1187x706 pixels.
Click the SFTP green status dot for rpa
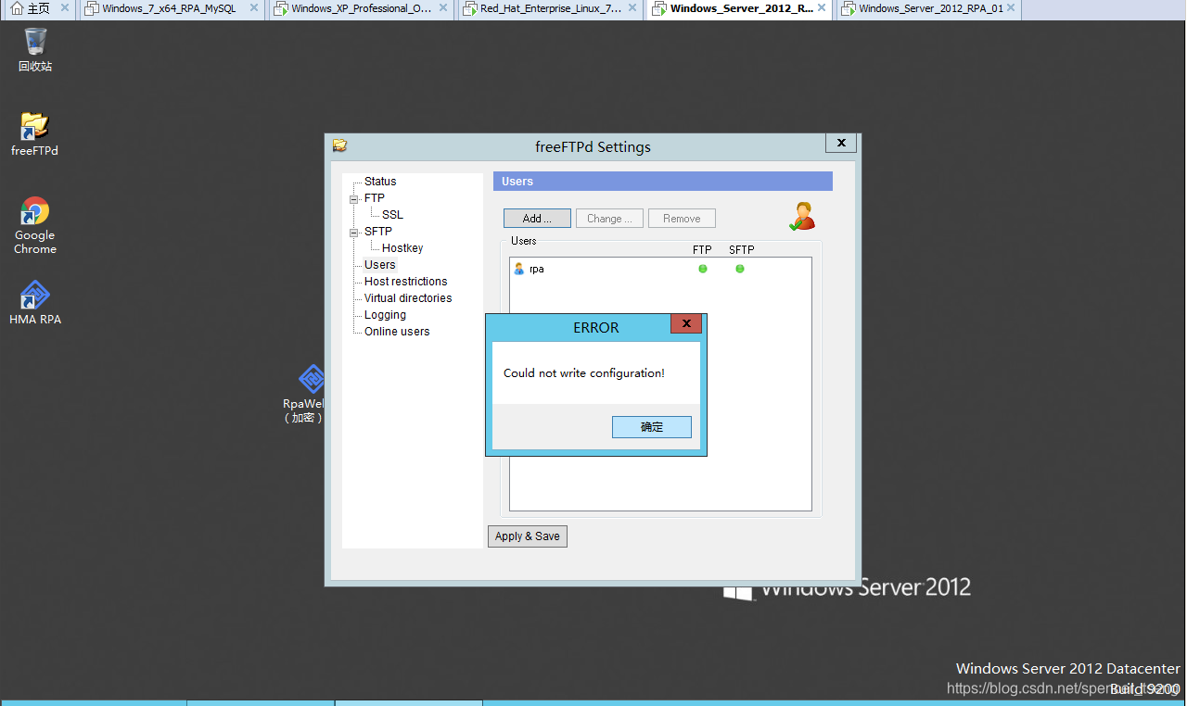click(740, 269)
